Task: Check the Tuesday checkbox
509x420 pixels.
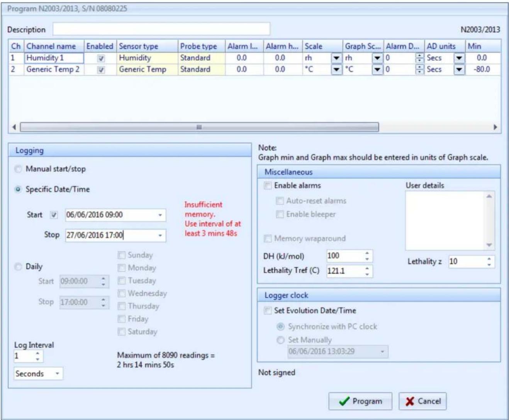Action: point(122,281)
